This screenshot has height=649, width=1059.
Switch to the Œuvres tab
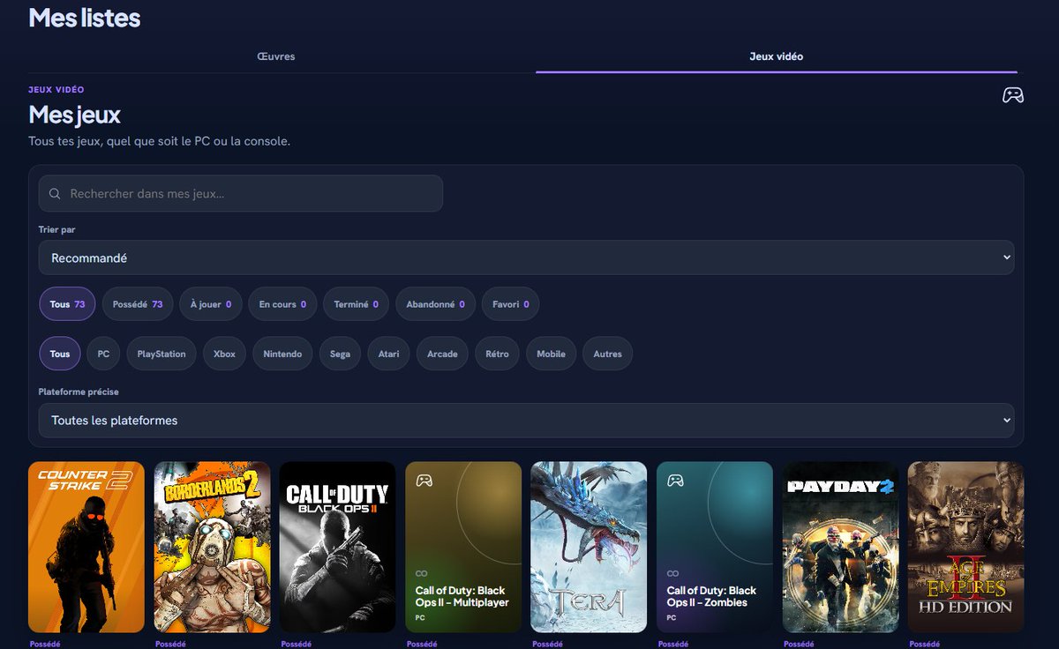[276, 56]
